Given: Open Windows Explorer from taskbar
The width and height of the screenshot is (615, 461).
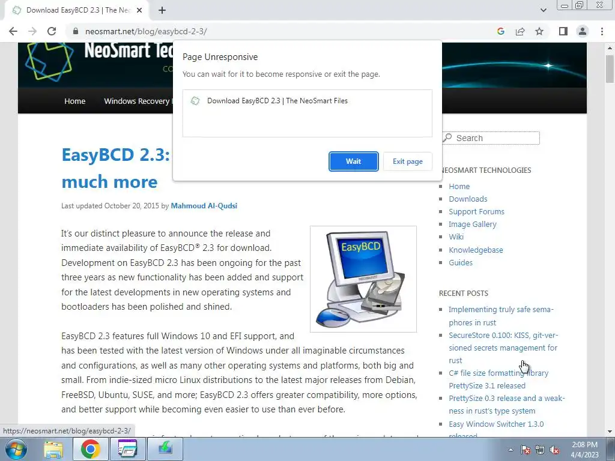Looking at the screenshot, I should 53,450.
